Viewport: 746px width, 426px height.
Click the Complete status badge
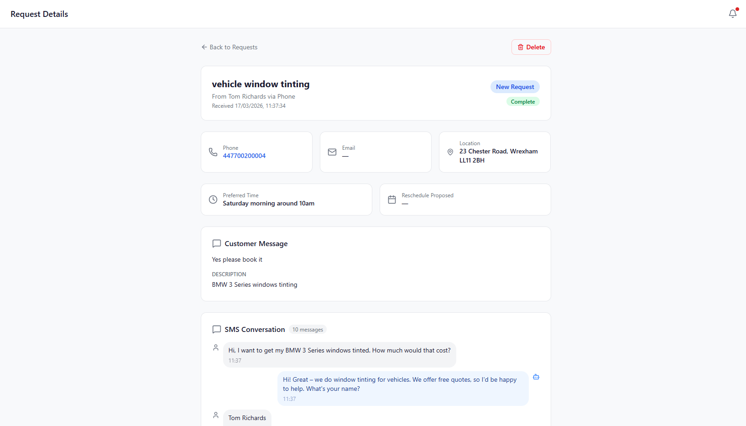click(523, 101)
